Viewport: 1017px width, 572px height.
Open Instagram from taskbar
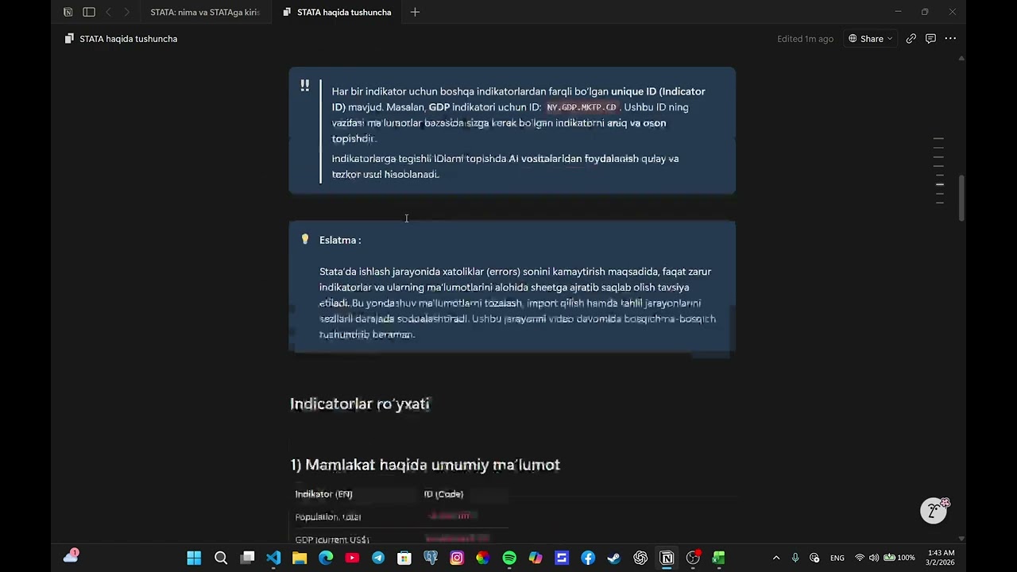point(457,558)
